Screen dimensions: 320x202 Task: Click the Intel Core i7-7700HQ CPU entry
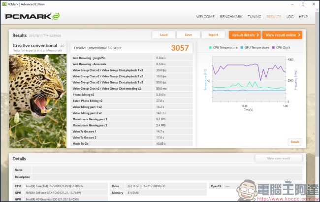pos(54,186)
